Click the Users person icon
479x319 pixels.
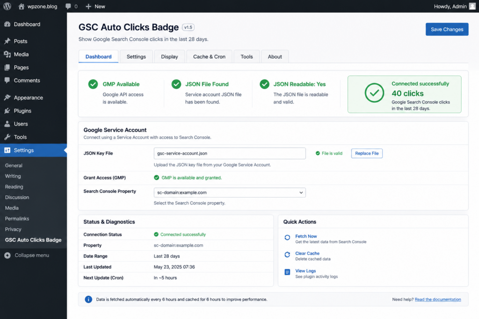coord(7,124)
